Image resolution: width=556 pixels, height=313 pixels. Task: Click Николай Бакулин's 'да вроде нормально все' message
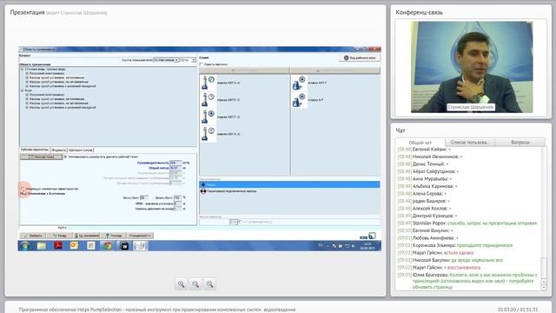(x=450, y=260)
